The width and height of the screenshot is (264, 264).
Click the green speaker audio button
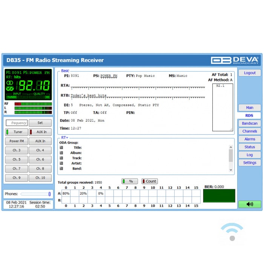tap(249, 204)
